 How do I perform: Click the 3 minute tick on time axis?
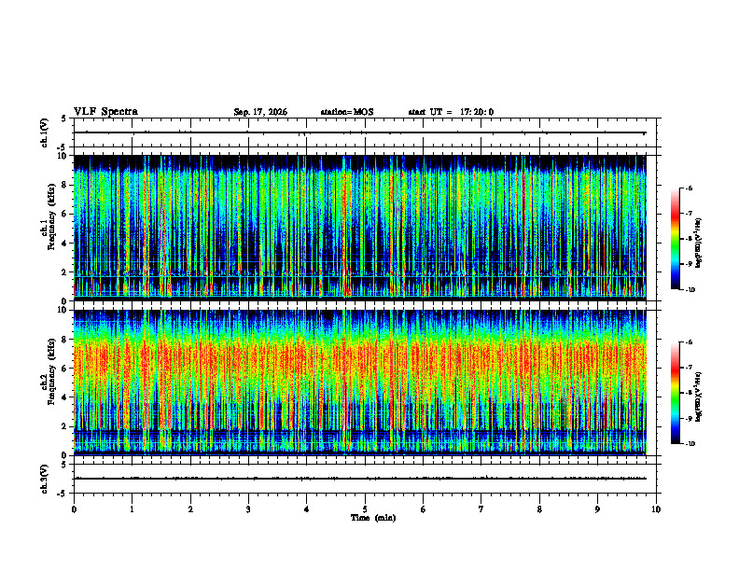[248, 509]
